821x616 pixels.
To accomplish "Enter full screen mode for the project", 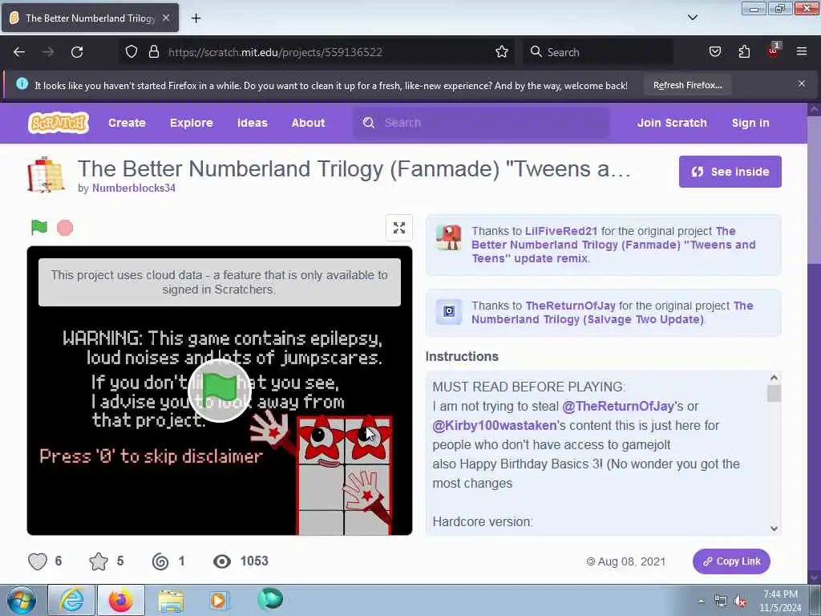I will coord(399,228).
